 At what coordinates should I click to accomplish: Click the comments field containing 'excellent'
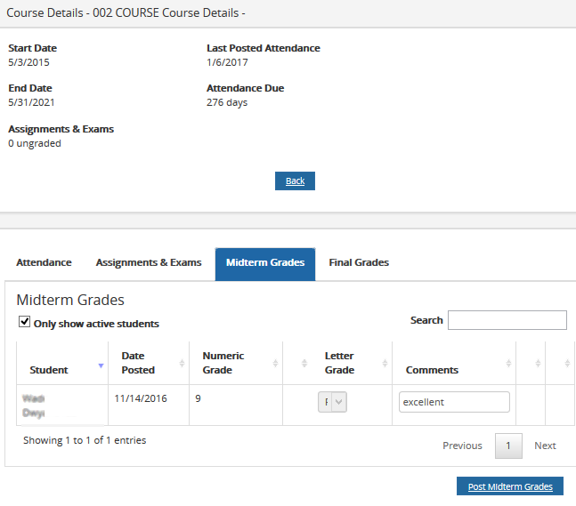[x=454, y=402]
